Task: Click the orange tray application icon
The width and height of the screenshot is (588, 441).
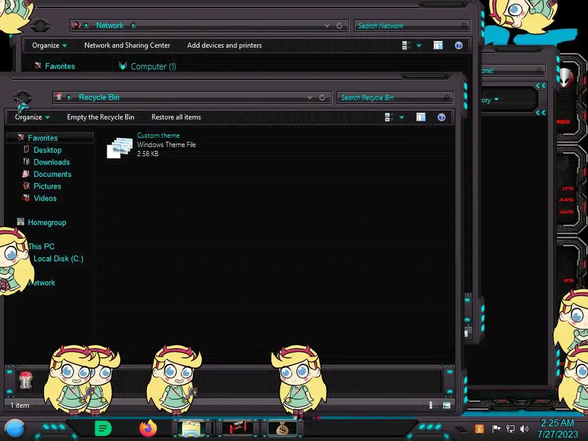Action: pos(479,428)
